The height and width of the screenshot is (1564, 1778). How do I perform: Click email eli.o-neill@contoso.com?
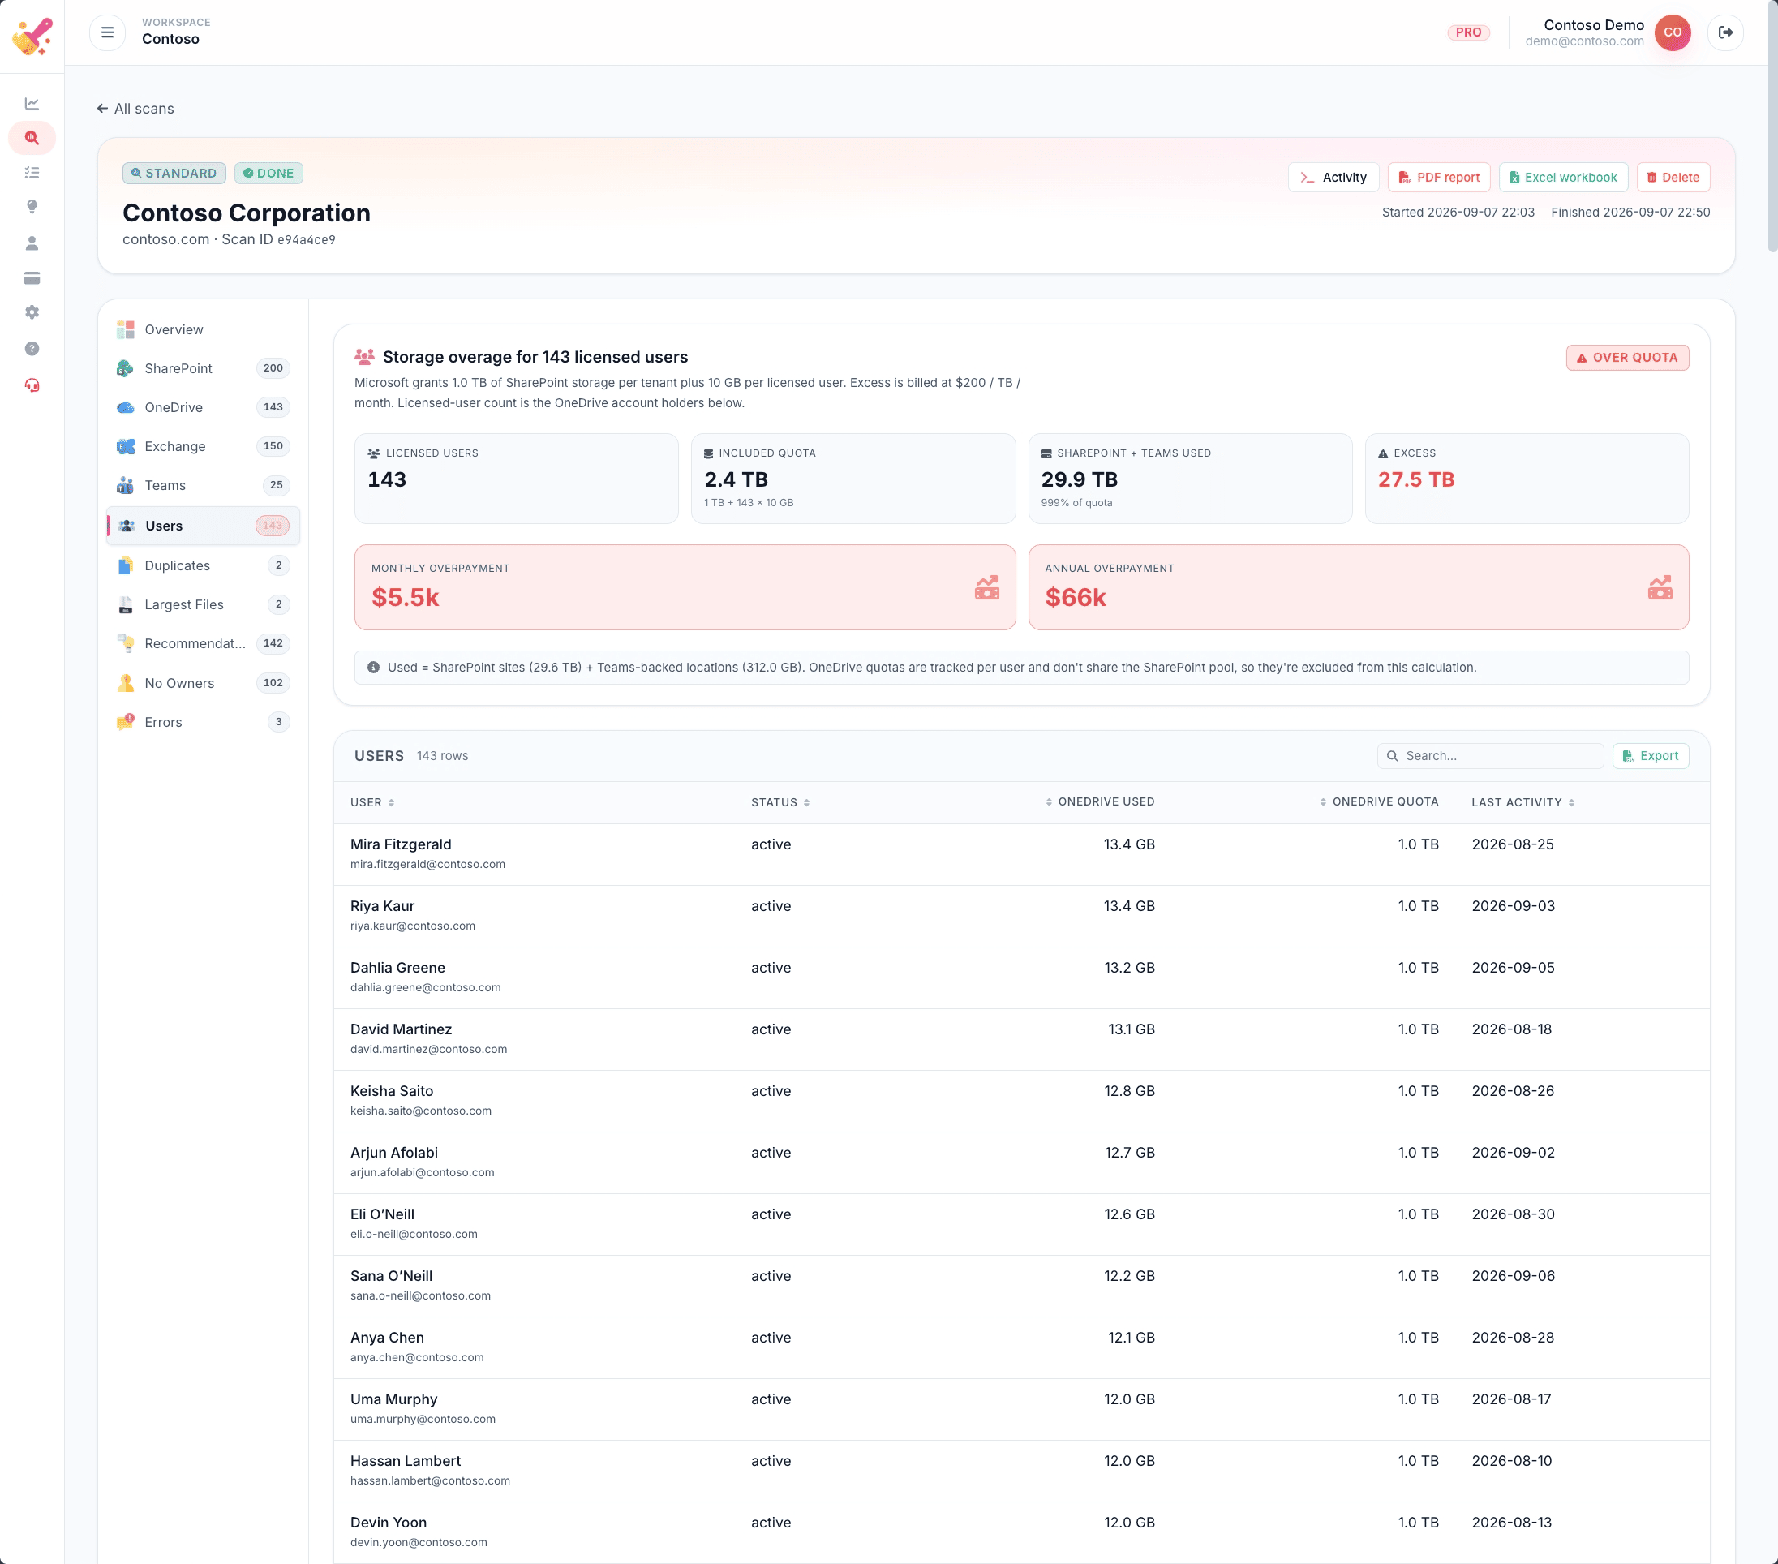(414, 1234)
